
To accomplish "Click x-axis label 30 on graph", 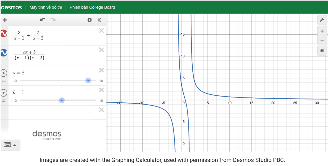I will tap(317, 103).
